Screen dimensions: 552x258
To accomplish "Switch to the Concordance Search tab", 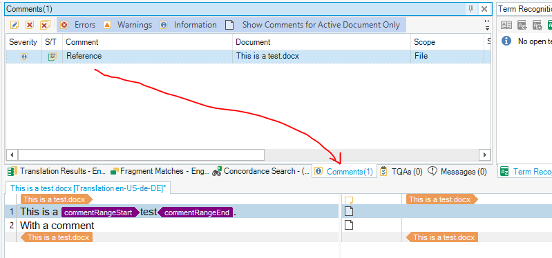I will tap(261, 172).
